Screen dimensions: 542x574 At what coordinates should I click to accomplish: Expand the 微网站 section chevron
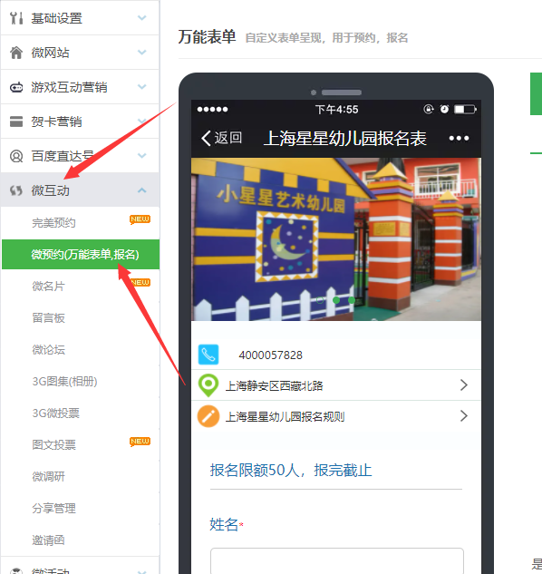(x=141, y=52)
